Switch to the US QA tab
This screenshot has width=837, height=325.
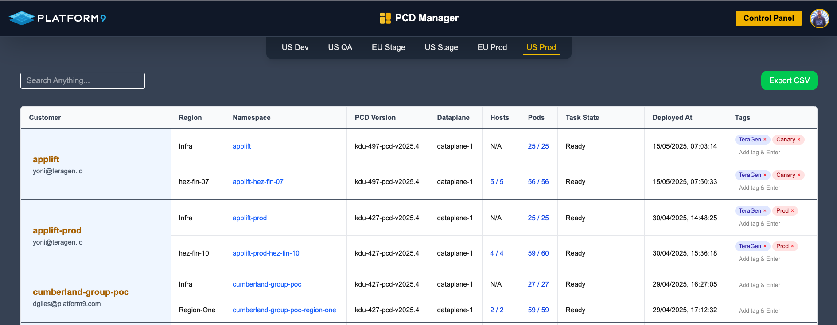(340, 47)
